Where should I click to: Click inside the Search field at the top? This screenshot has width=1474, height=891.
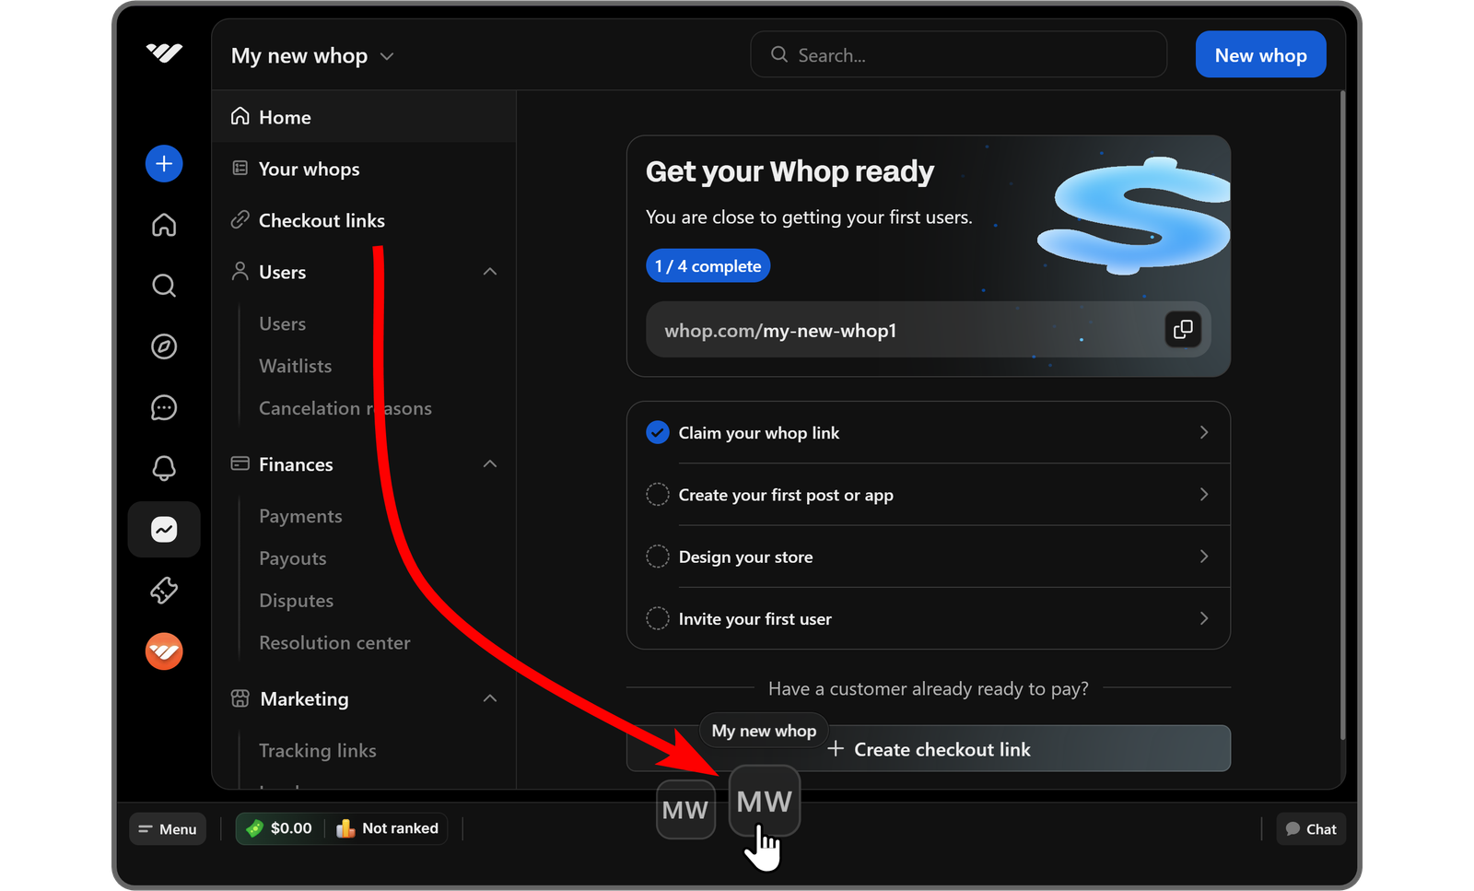pos(958,54)
